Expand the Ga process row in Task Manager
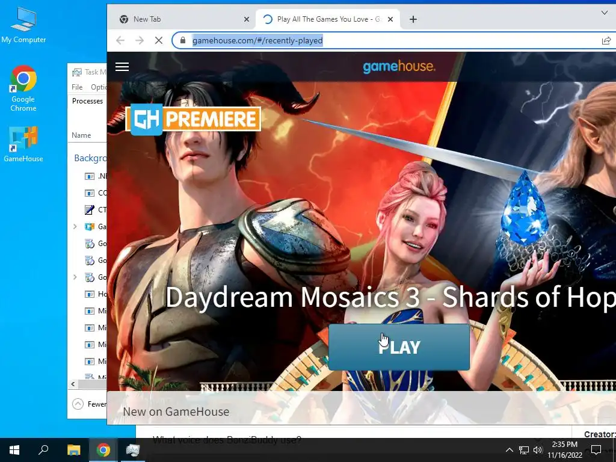Screen dimensions: 616x462 (x=75, y=227)
